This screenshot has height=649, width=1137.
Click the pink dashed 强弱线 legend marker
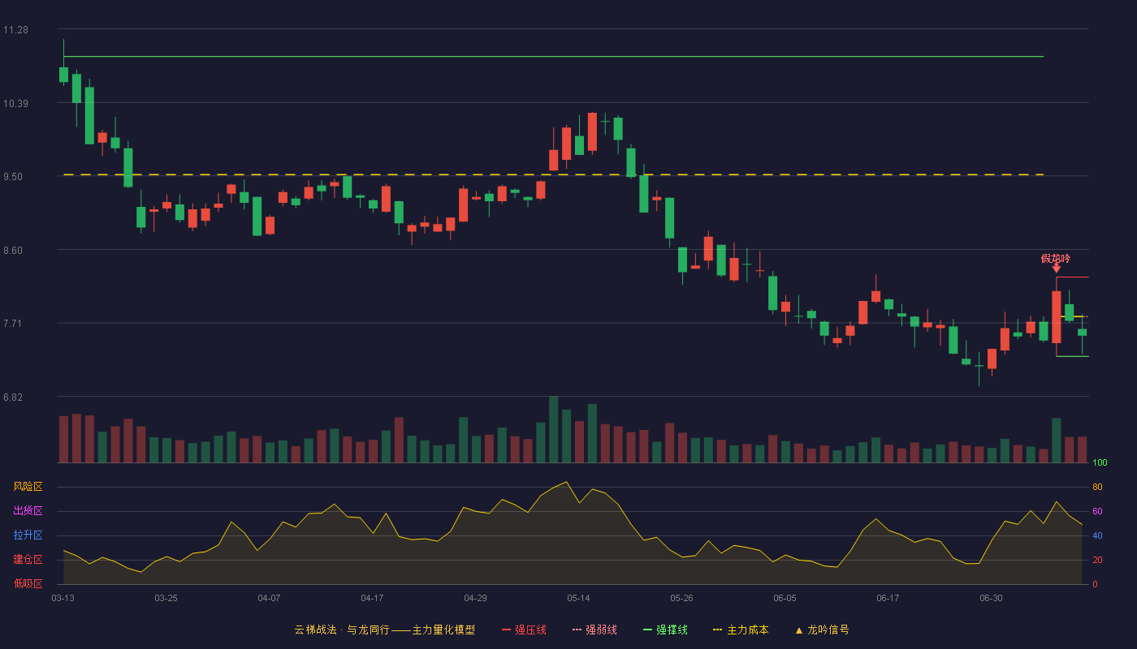pyautogui.click(x=577, y=630)
